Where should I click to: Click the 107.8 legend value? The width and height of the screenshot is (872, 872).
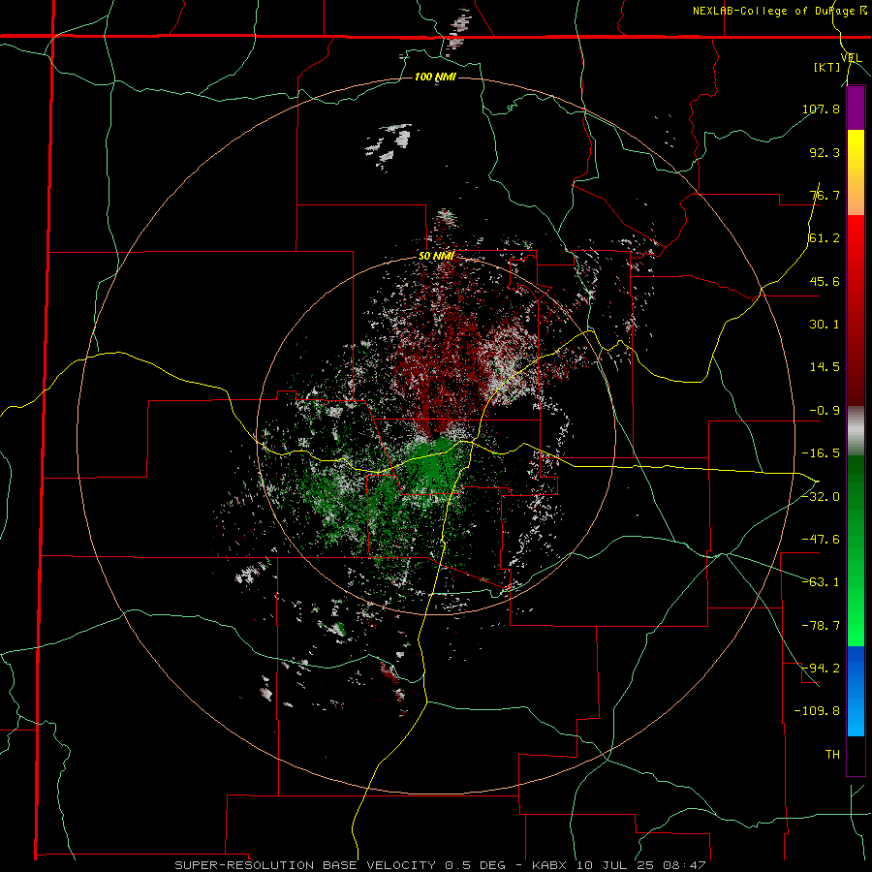point(821,109)
